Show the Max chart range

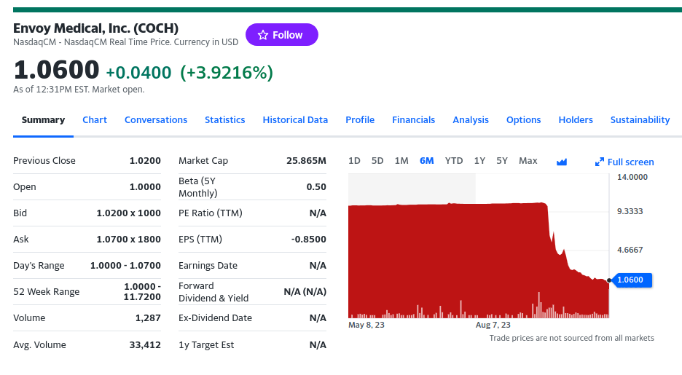click(x=528, y=161)
